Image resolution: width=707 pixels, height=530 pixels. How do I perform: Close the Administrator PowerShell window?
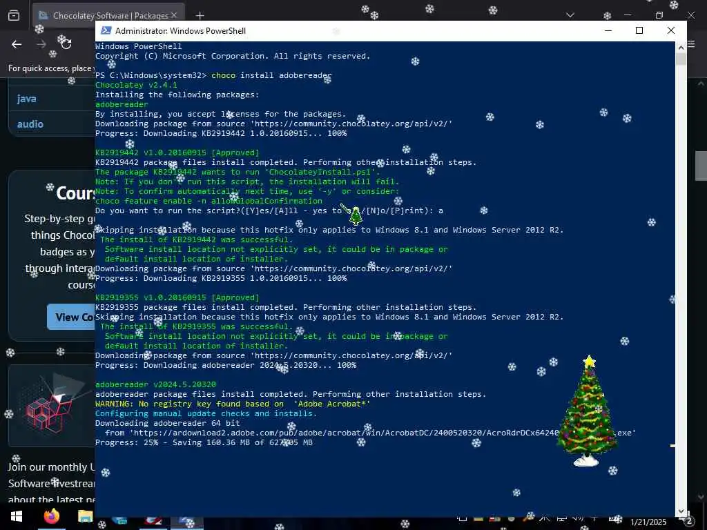coord(671,30)
